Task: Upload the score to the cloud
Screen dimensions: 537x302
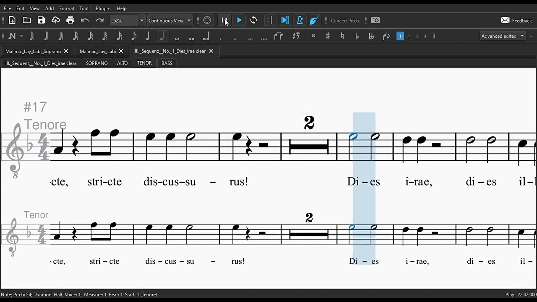Action: point(56,20)
